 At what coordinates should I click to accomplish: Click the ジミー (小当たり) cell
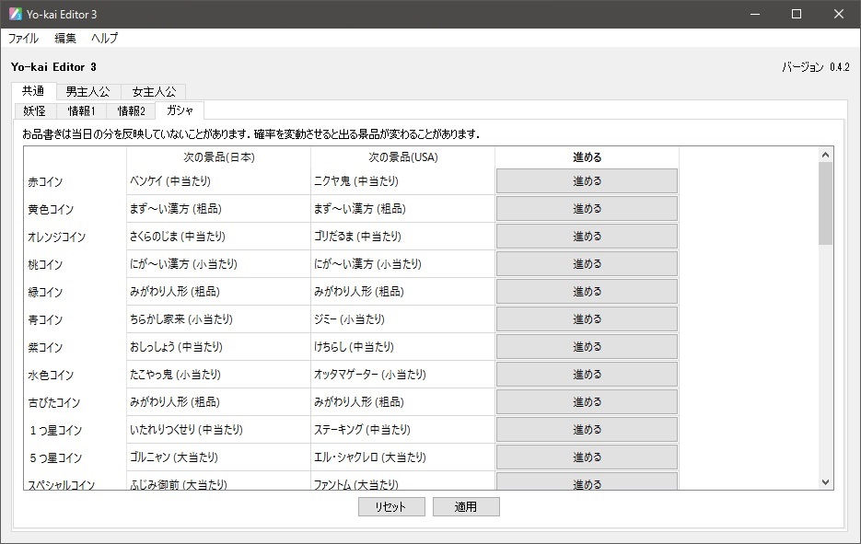403,318
